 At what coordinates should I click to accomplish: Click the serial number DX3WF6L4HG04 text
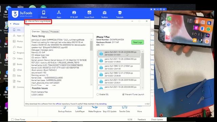pos(117,40)
